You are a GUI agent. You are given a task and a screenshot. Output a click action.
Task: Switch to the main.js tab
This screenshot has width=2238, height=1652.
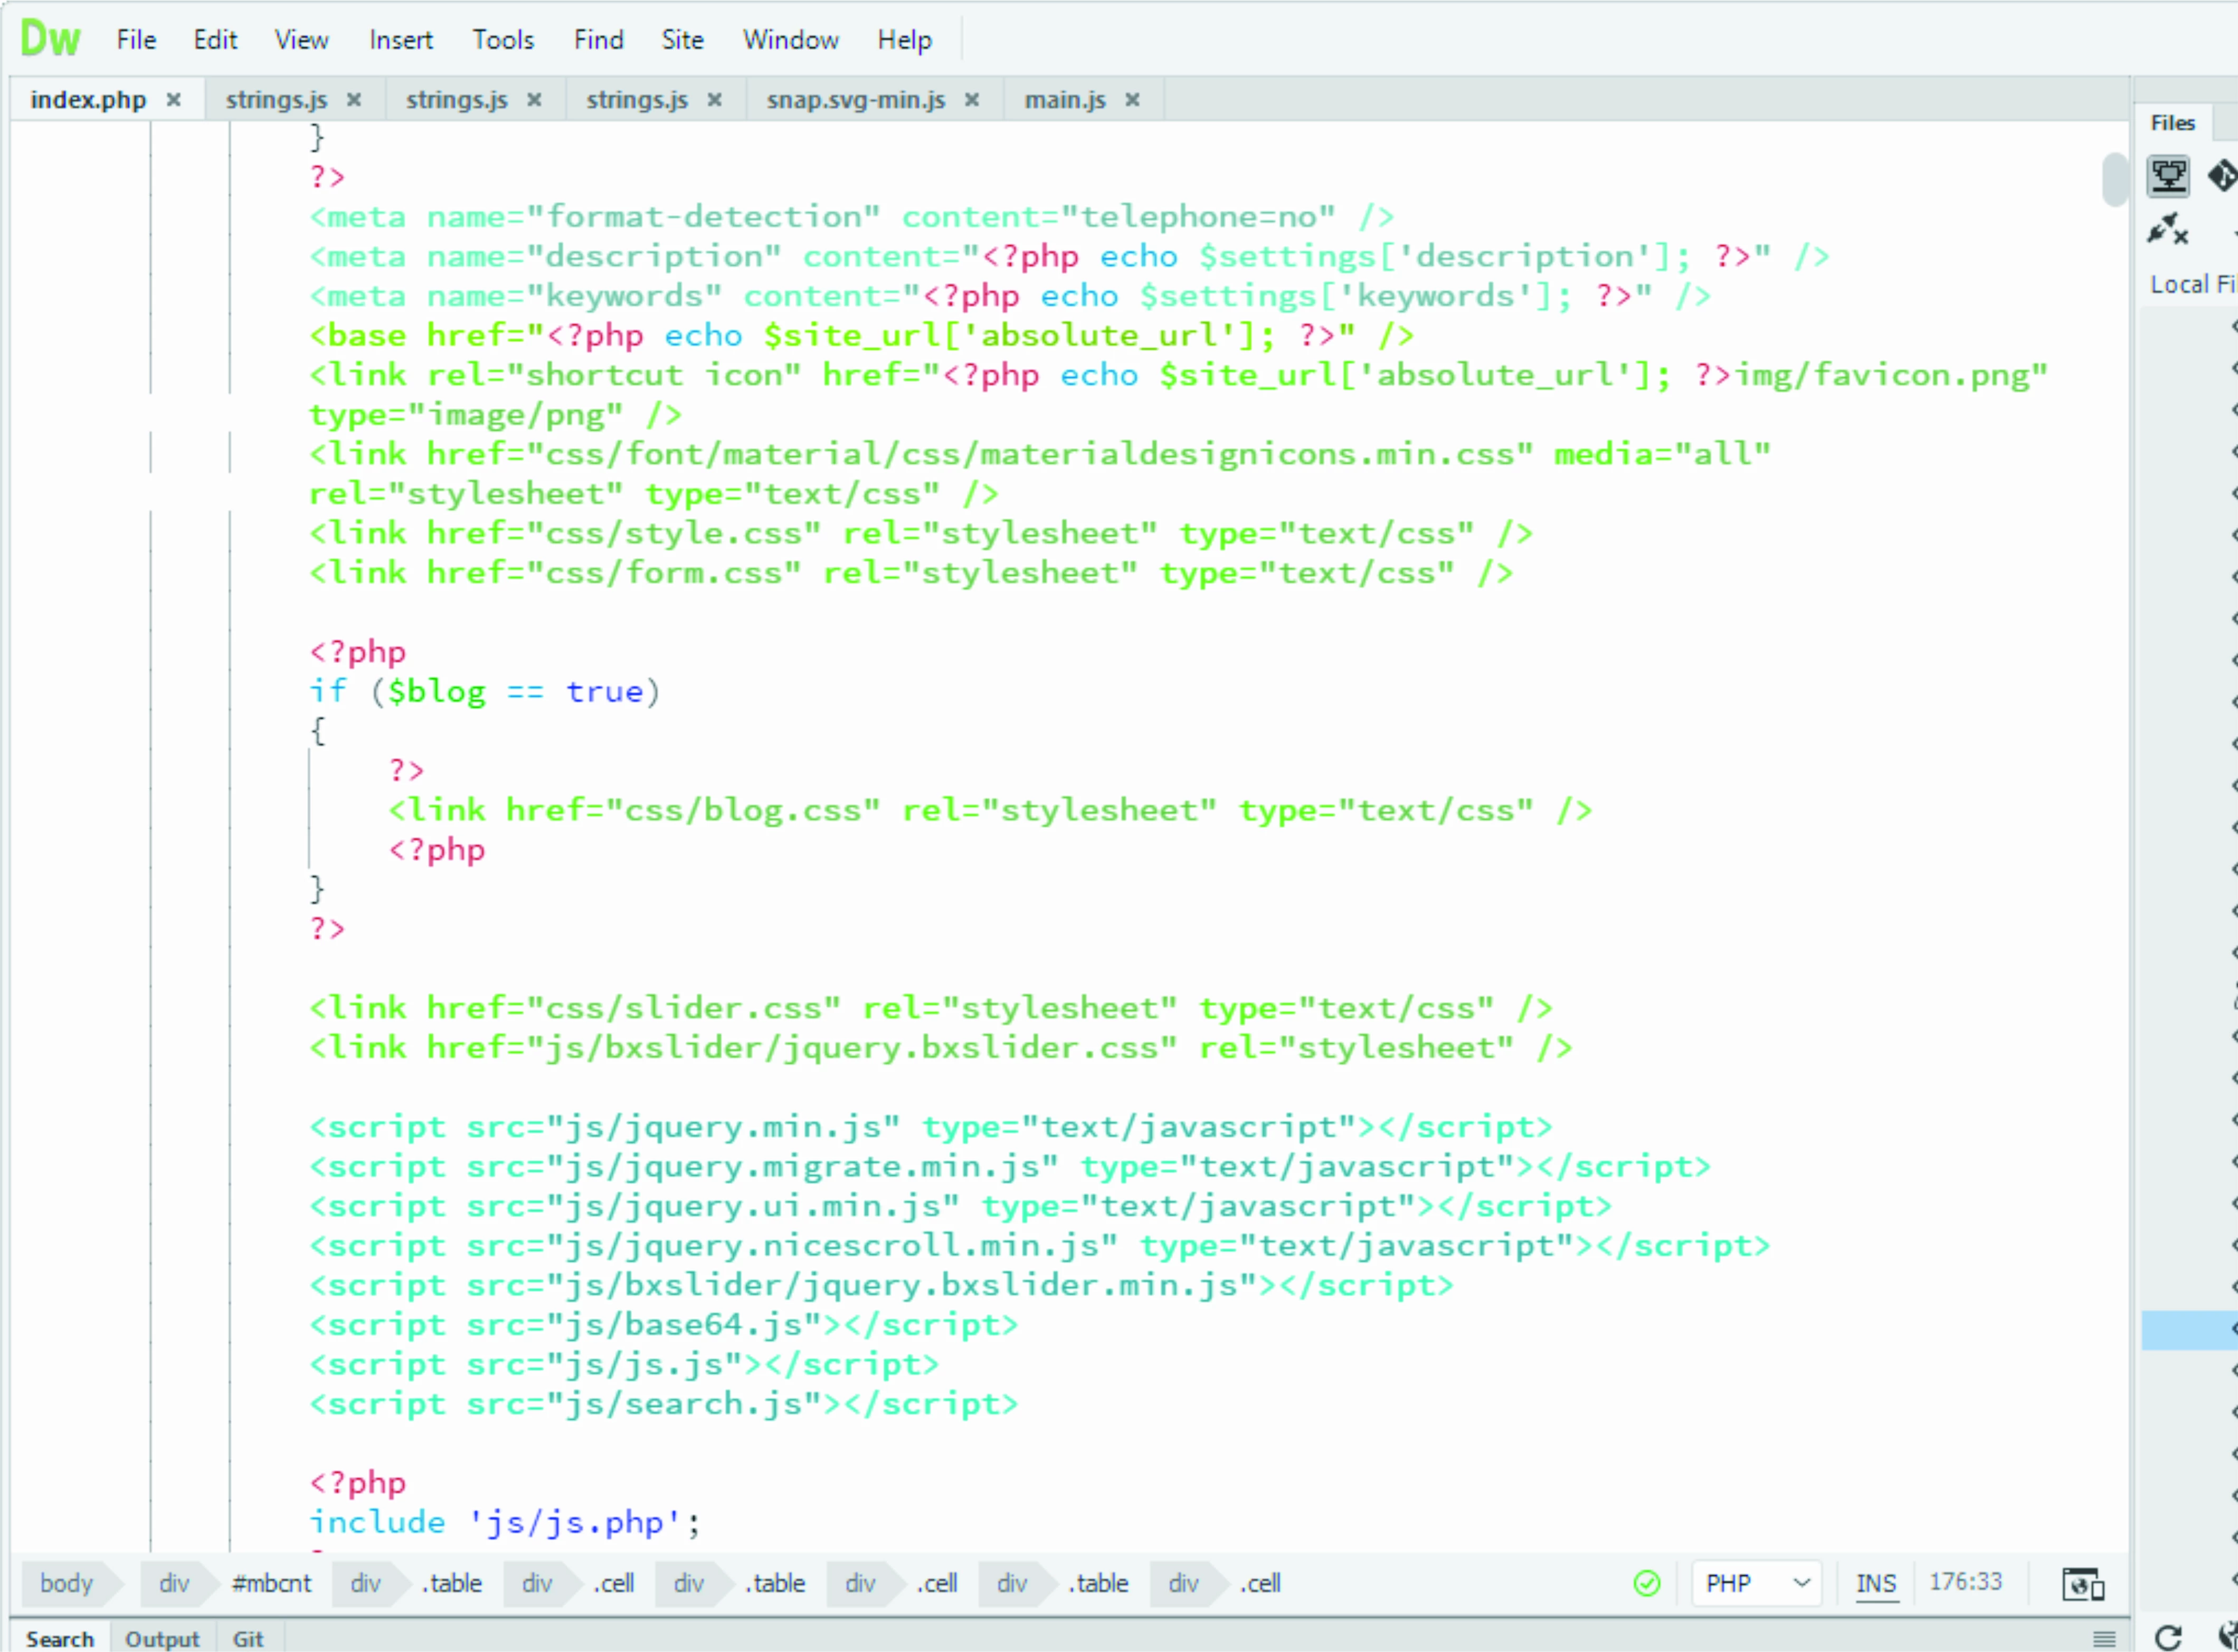point(1065,100)
